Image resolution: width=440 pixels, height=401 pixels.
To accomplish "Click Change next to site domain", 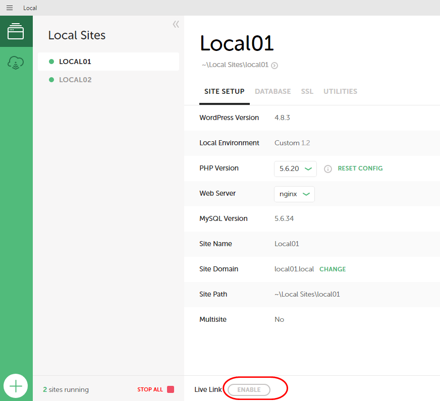I will [333, 269].
